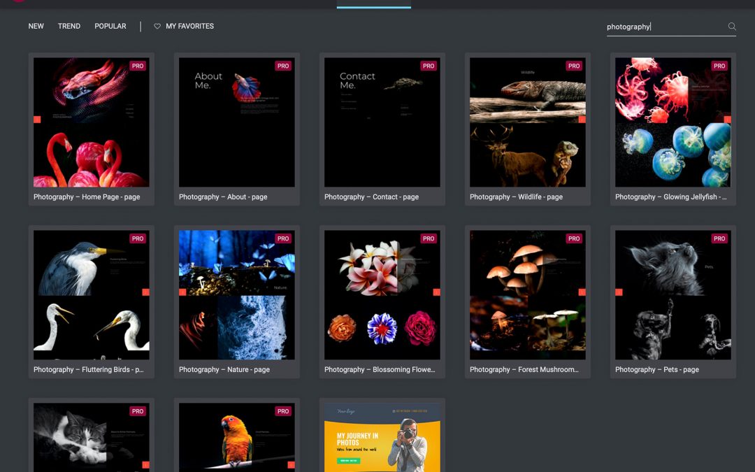Open the Photography About page thumbnail
Image resolution: width=755 pixels, height=472 pixels.
click(x=236, y=122)
